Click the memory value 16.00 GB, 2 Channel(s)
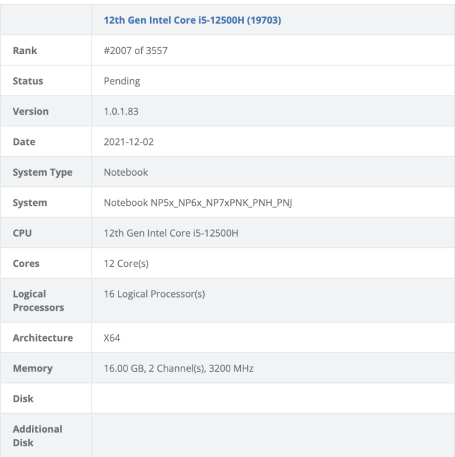The image size is (455, 457). click(179, 368)
